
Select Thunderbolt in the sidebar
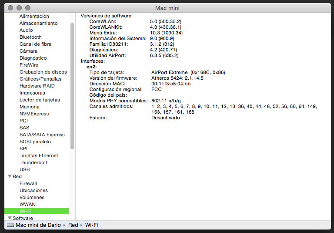point(33,162)
